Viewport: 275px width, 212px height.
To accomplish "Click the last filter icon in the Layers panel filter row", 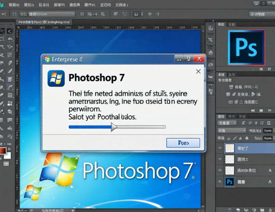I will 269,123.
